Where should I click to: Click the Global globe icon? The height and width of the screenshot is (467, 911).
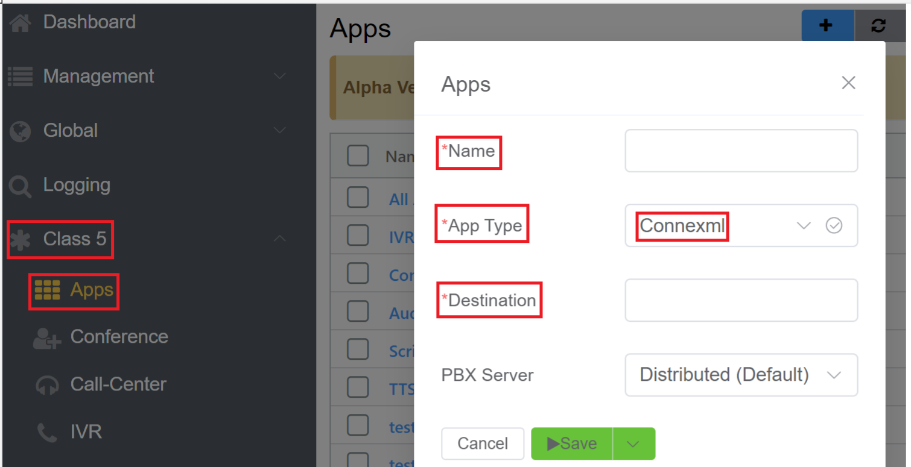click(x=20, y=131)
